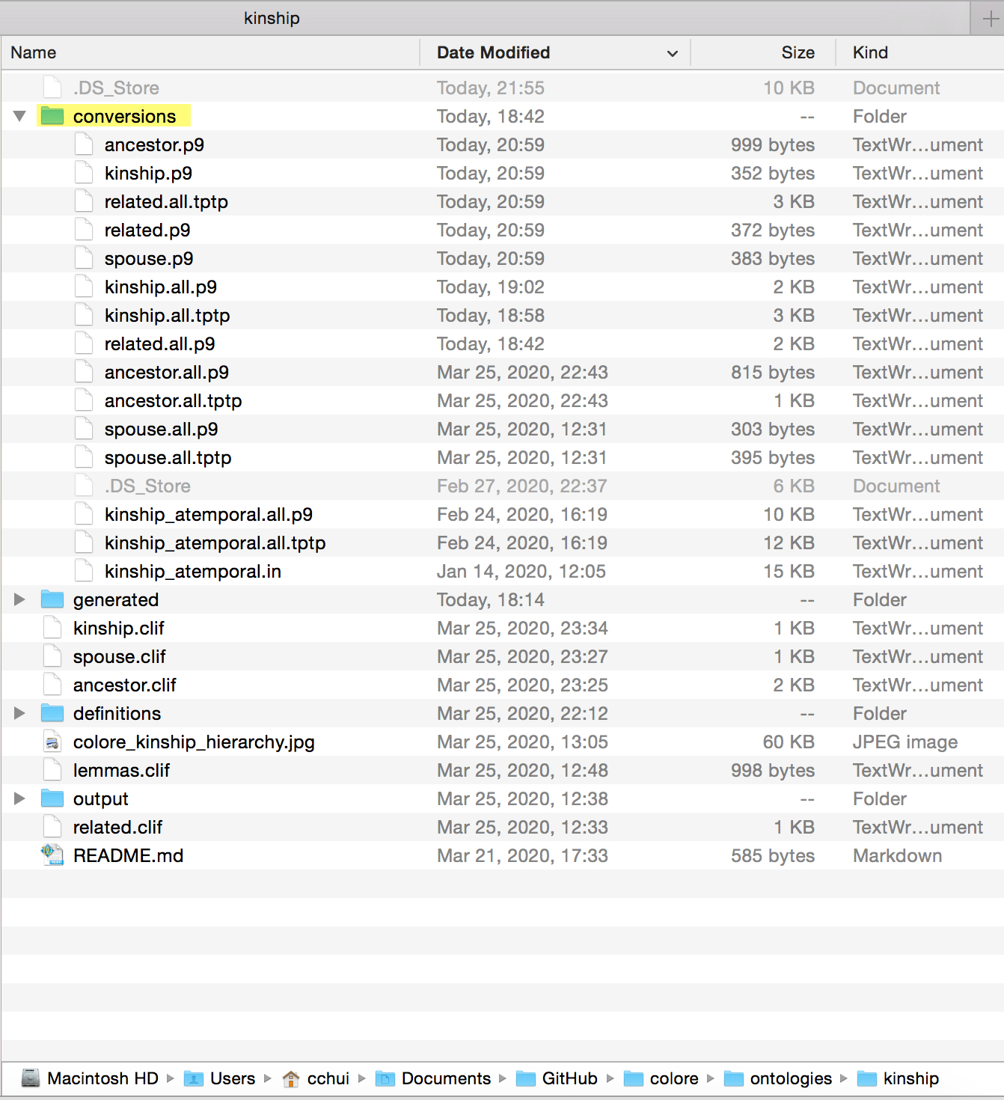Select the ancestor.all.tptp file name
1004x1100 pixels.
173,400
